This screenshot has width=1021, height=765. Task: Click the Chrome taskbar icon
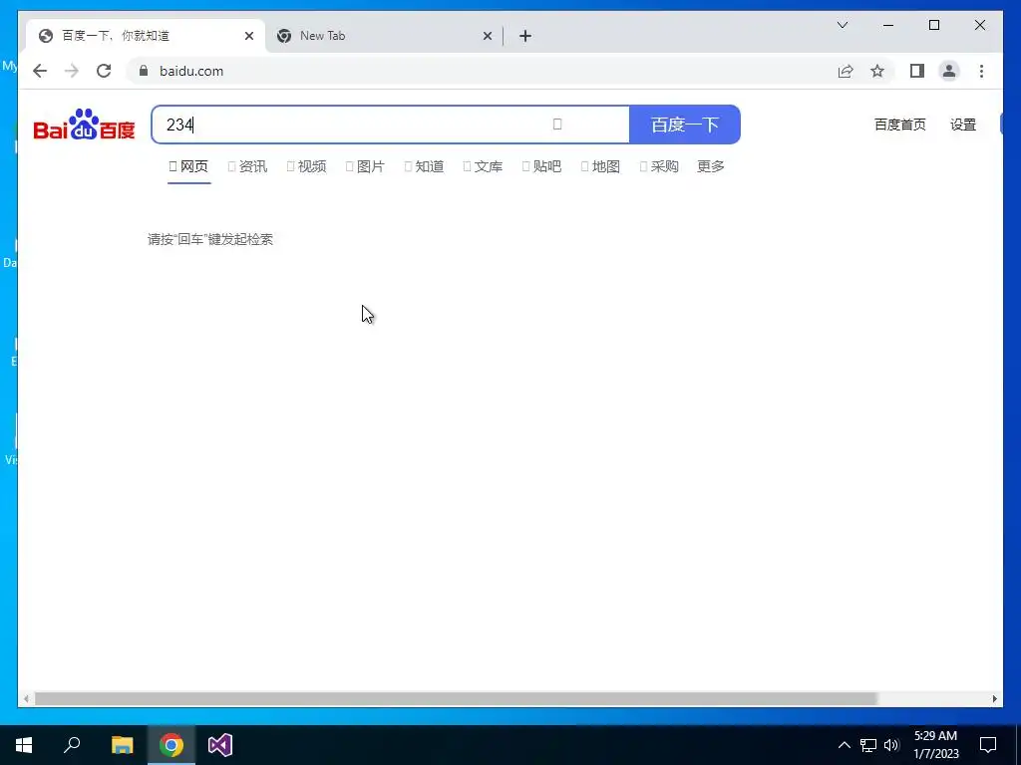point(171,745)
